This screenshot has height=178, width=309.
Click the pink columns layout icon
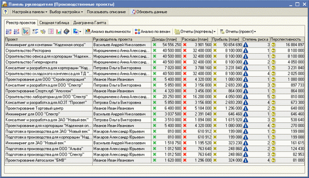pos(51,31)
